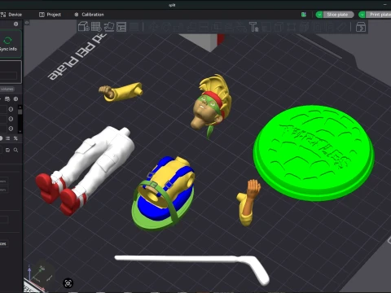Edit the third filament slot icon
Screen dimensions: 391x293
pos(11,129)
